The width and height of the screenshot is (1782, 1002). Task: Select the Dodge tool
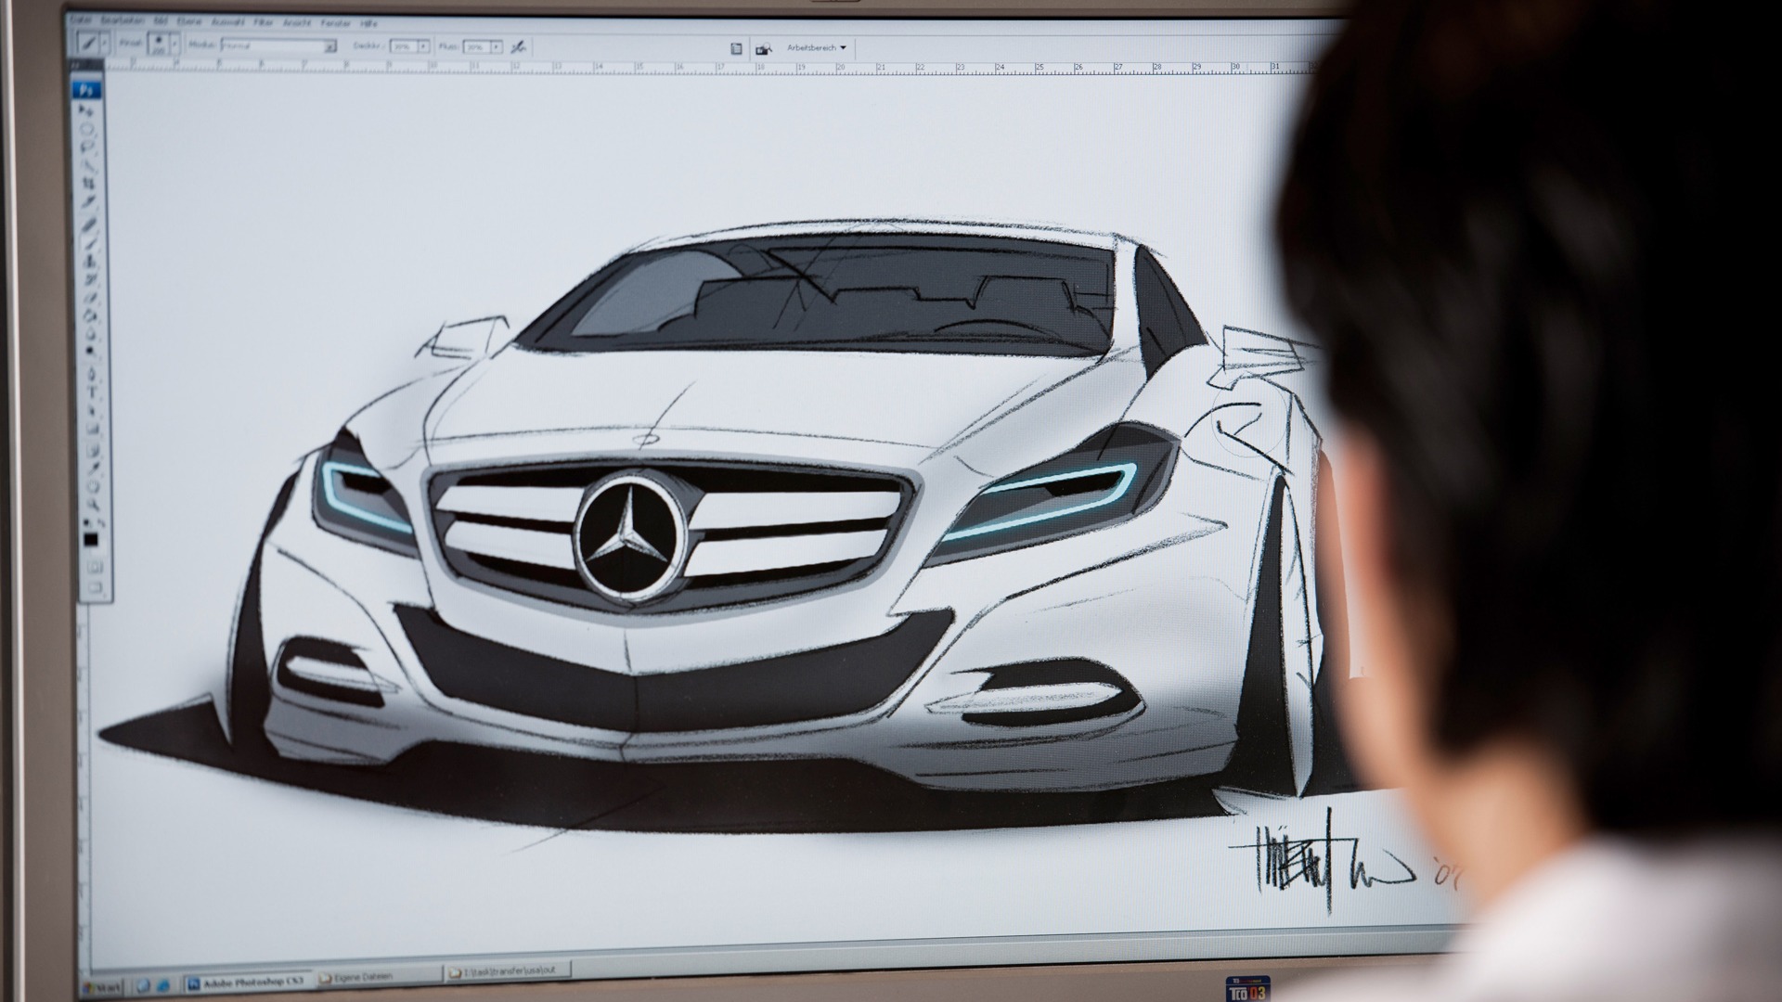click(x=91, y=350)
